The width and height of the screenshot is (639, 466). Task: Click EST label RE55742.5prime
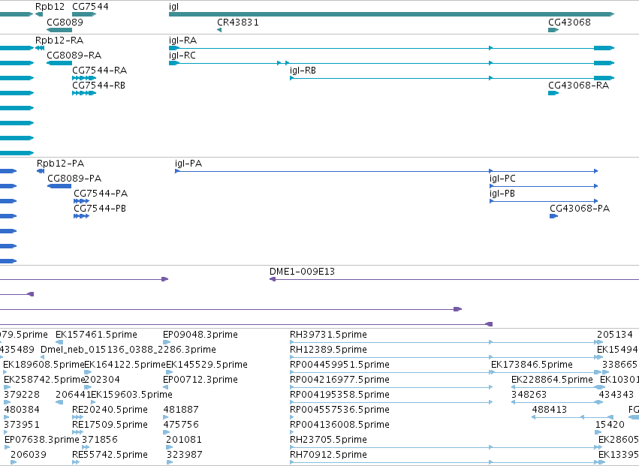pyautogui.click(x=110, y=455)
